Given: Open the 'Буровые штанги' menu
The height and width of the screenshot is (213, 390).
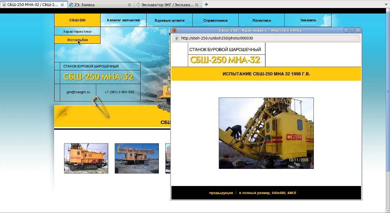Looking at the screenshot, I should coord(169,20).
